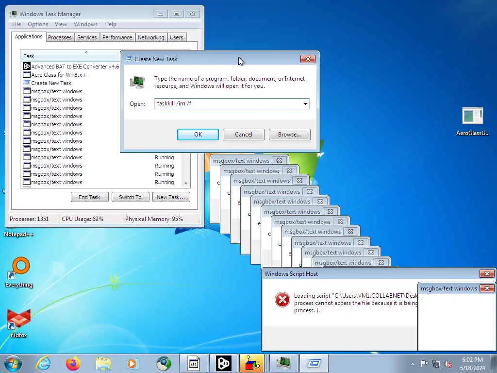The width and height of the screenshot is (497, 373).
Task: Click Processes: 1351 status bar entry
Action: pos(29,219)
